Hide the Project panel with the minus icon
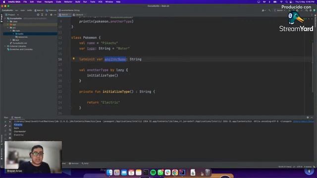The width and height of the screenshot is (317, 178). coord(55,15)
